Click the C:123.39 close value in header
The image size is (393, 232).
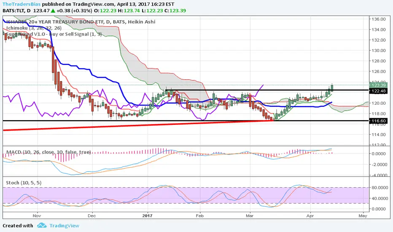pyautogui.click(x=175, y=11)
